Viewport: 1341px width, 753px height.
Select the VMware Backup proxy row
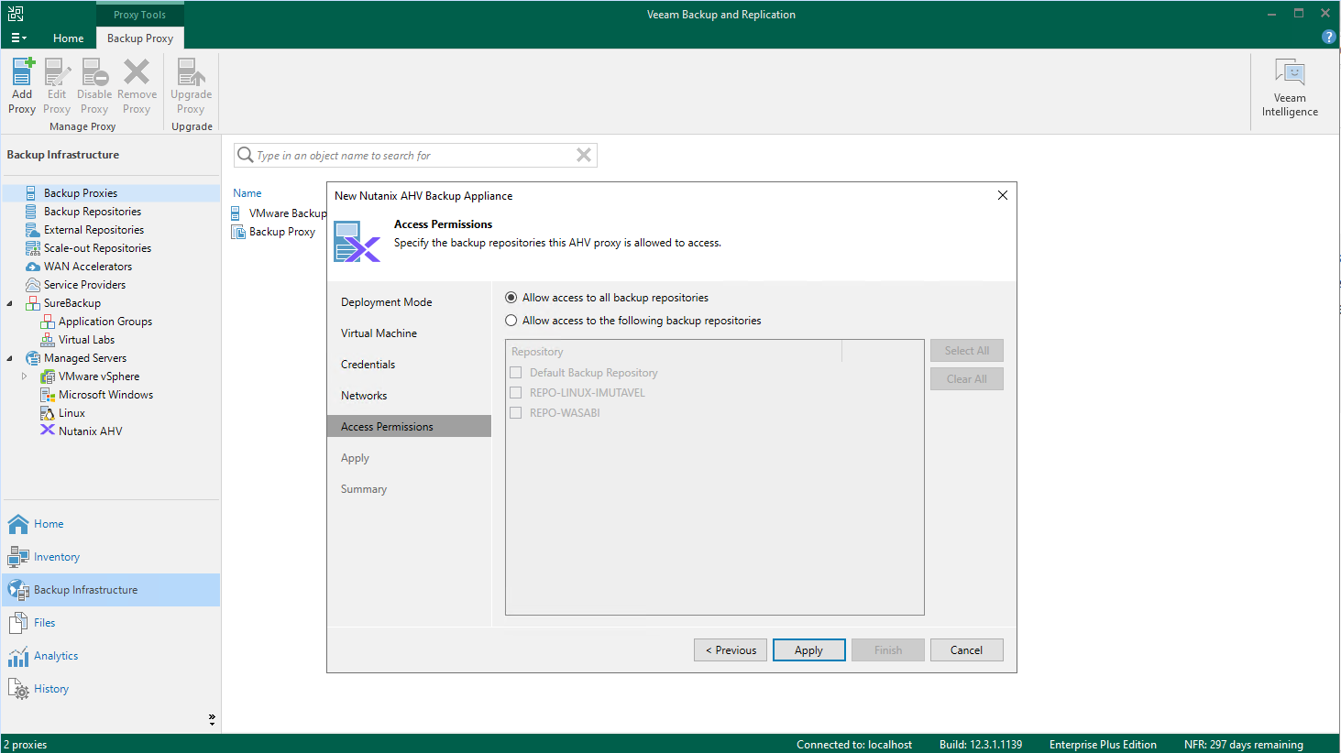[x=279, y=213]
